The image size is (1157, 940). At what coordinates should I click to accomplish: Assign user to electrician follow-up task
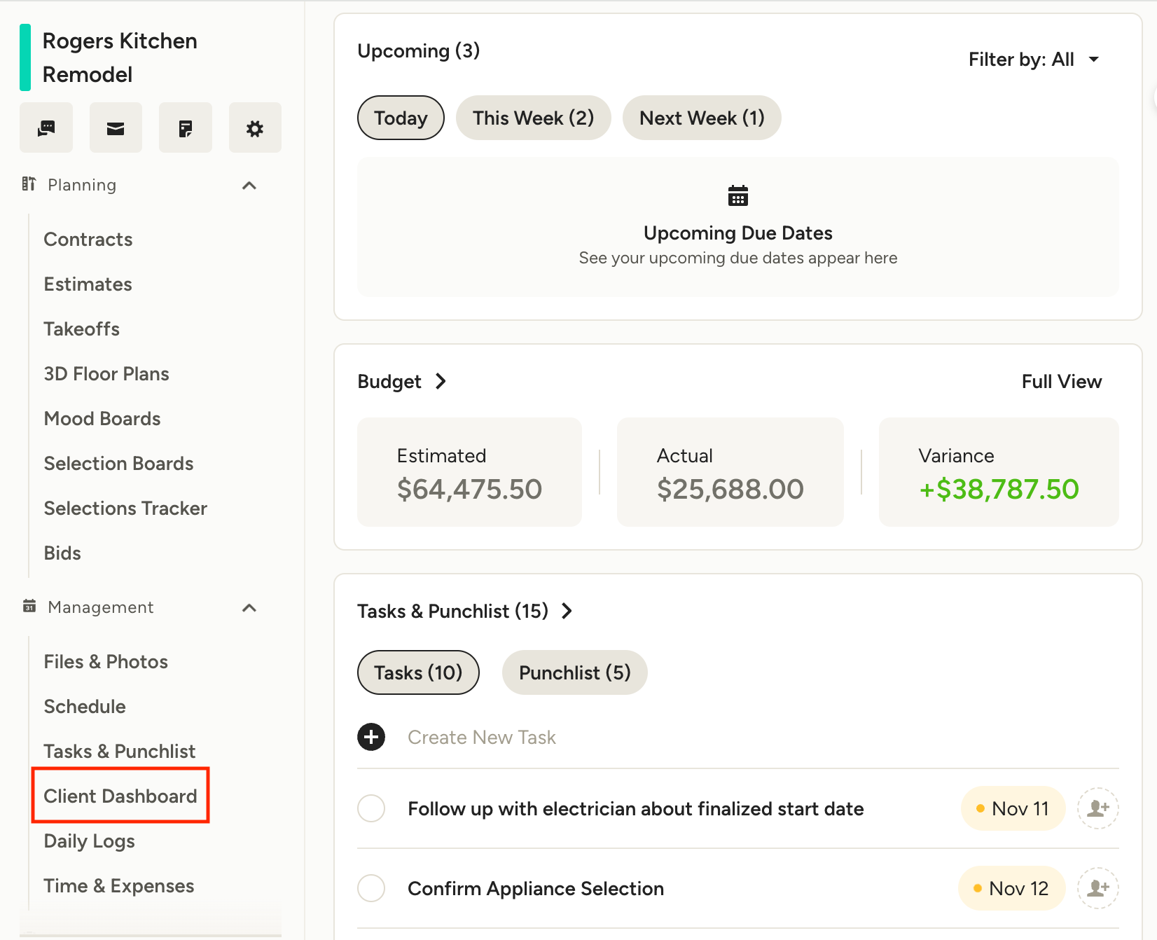[x=1097, y=808]
